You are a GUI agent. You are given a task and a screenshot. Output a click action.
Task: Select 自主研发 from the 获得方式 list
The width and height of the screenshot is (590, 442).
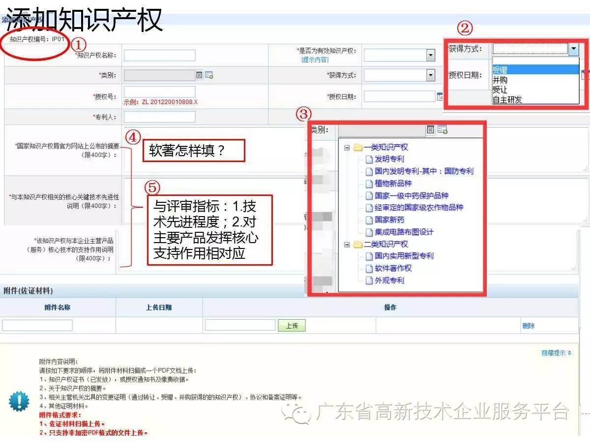pos(507,100)
